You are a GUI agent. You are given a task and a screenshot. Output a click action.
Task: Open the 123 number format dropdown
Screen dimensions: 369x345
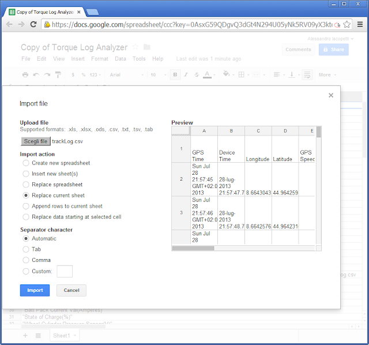click(95, 75)
